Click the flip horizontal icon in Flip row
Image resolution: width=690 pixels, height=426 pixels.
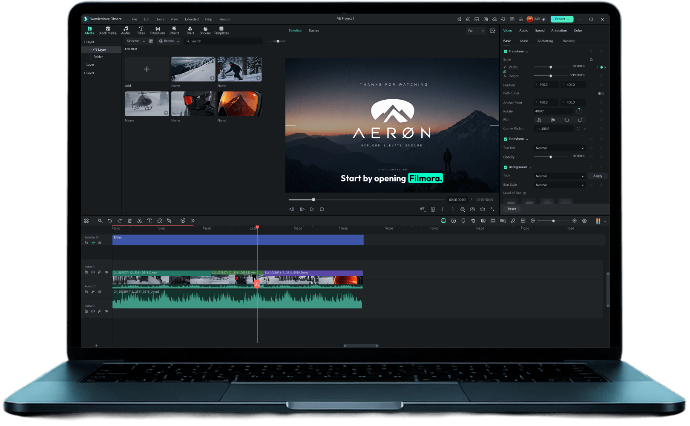click(539, 120)
